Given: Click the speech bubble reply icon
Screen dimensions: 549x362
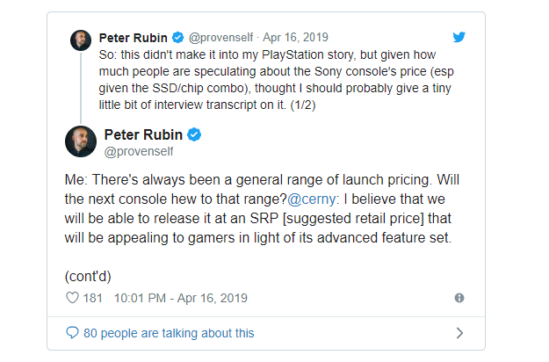Looking at the screenshot, I should pos(73,333).
